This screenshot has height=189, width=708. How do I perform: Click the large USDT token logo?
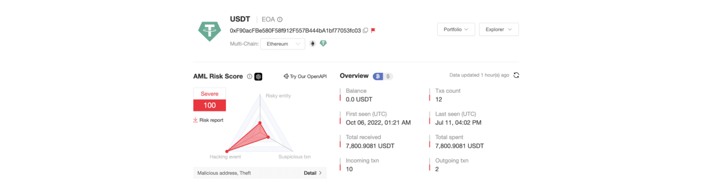coord(209,31)
